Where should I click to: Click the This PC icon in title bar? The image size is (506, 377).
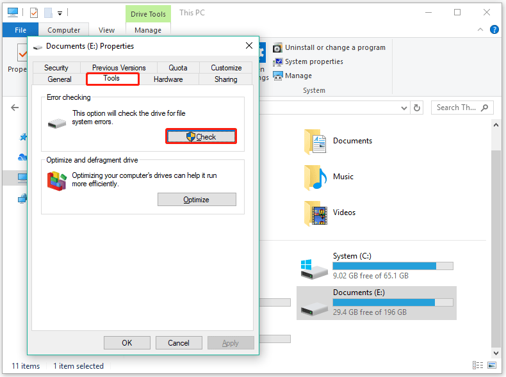tap(13, 12)
